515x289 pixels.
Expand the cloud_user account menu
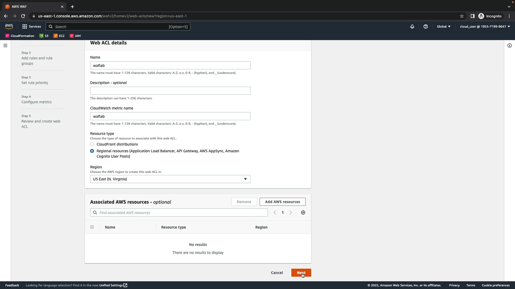pyautogui.click(x=485, y=26)
